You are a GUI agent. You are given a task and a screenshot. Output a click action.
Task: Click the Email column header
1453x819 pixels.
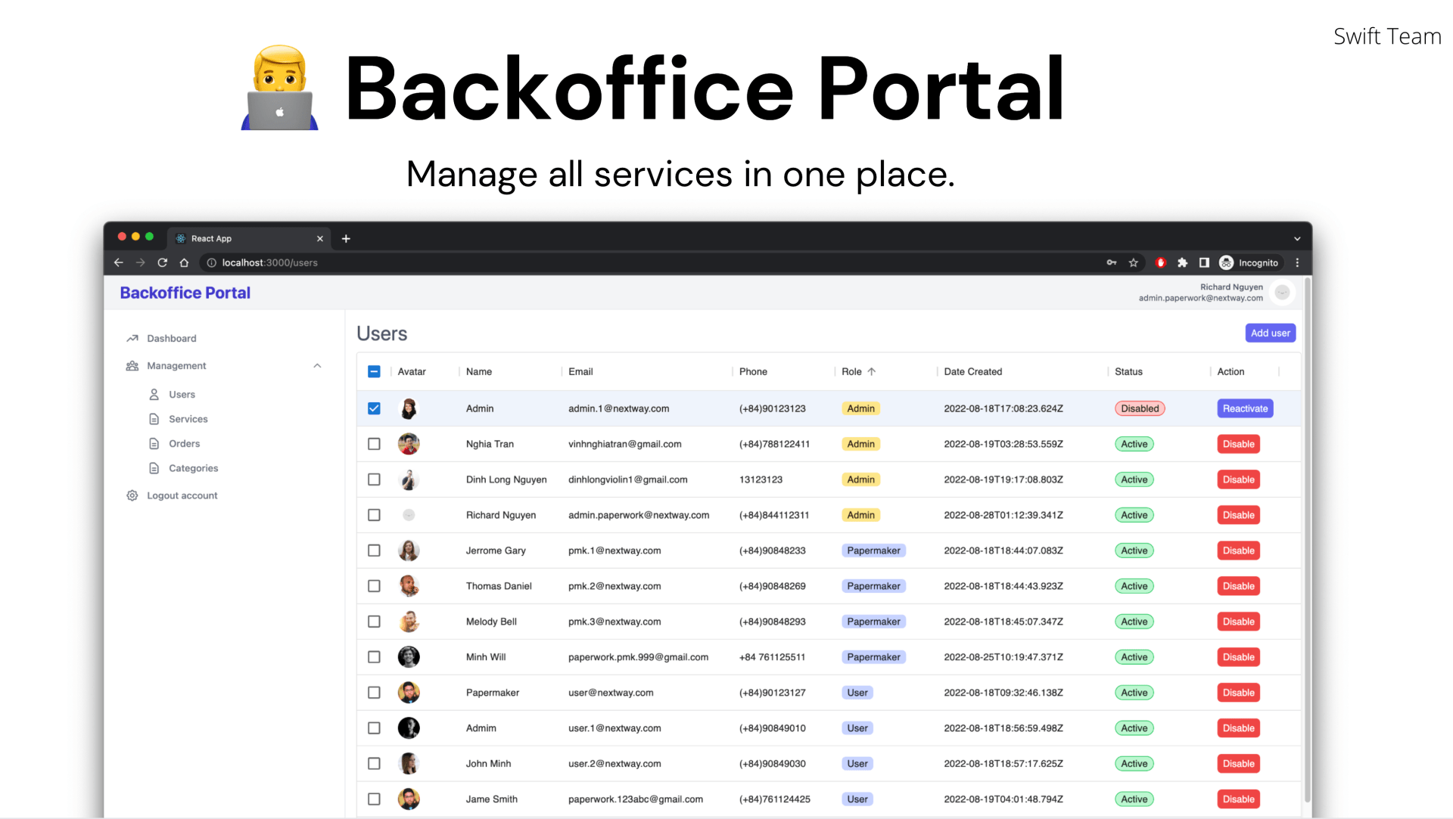click(580, 371)
